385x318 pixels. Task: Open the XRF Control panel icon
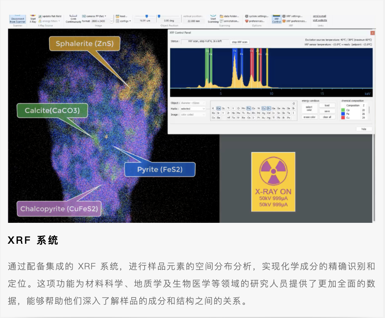276,19
